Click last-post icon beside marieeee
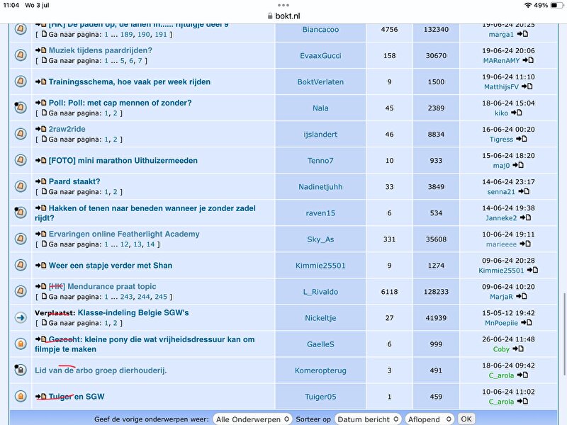This screenshot has height=425, width=567. click(525, 244)
